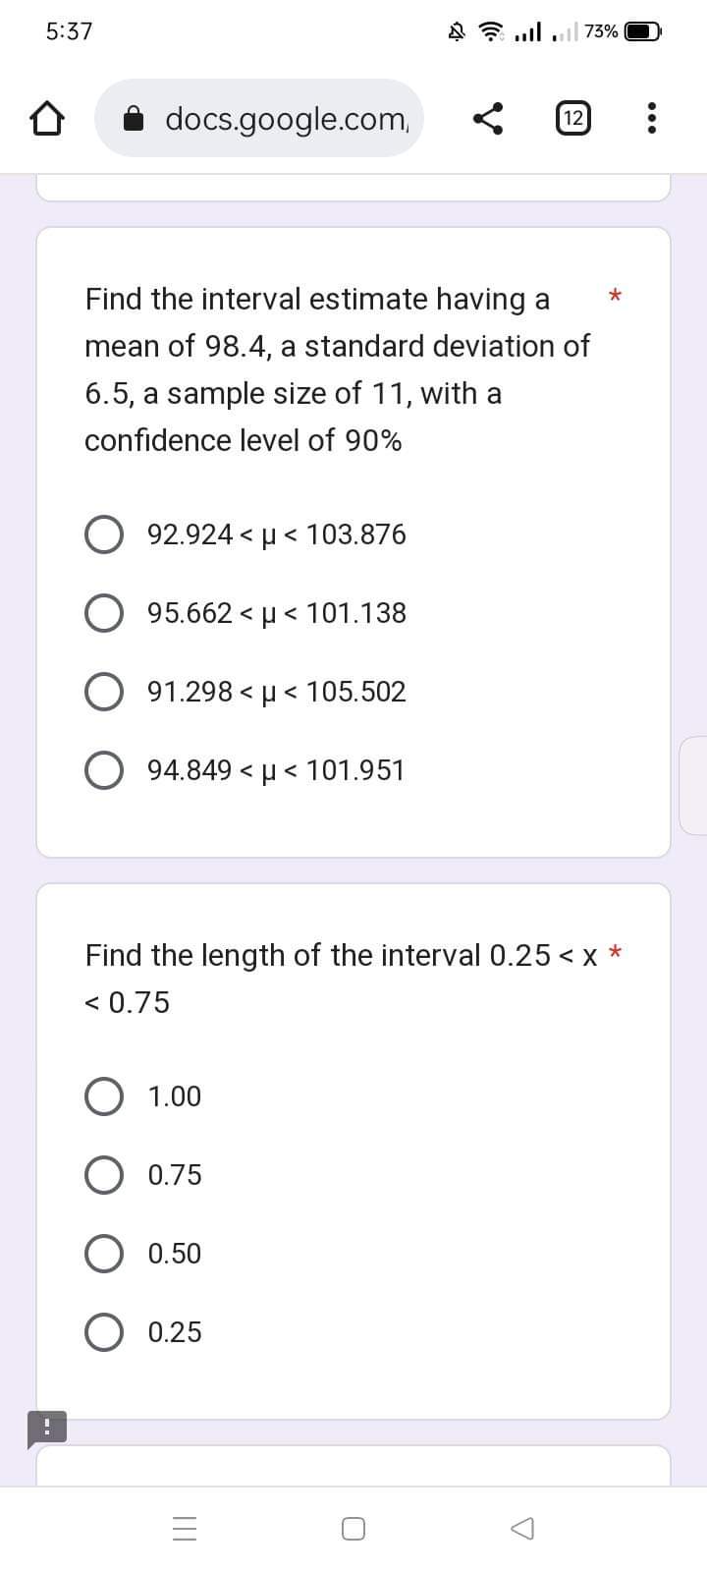This screenshot has height=1572, width=707.
Task: Choose the 0.25 option
Action: (104, 1331)
